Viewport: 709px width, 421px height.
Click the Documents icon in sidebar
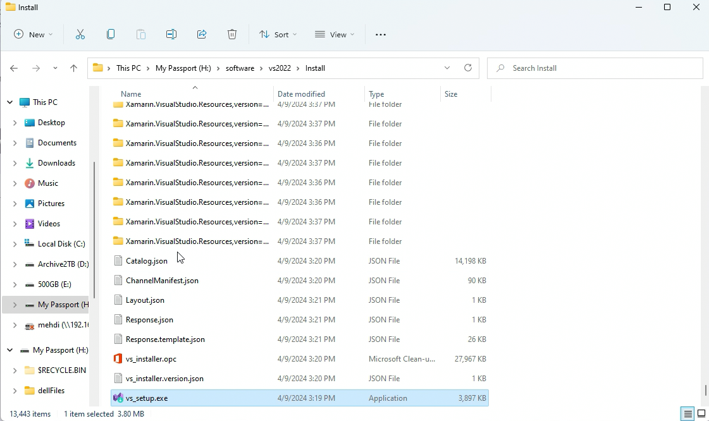point(29,143)
